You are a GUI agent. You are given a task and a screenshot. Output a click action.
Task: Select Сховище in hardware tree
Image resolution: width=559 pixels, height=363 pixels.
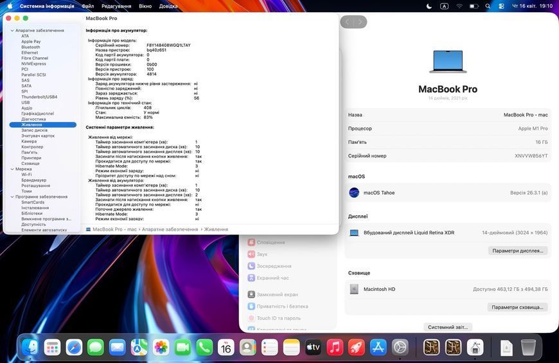click(x=31, y=163)
